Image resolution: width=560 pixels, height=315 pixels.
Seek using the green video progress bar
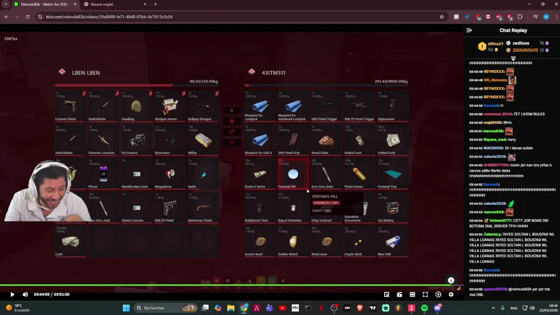[x=232, y=286]
